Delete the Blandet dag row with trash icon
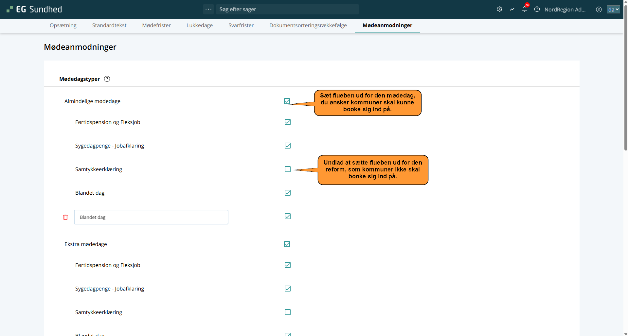The width and height of the screenshot is (628, 336). (65, 217)
